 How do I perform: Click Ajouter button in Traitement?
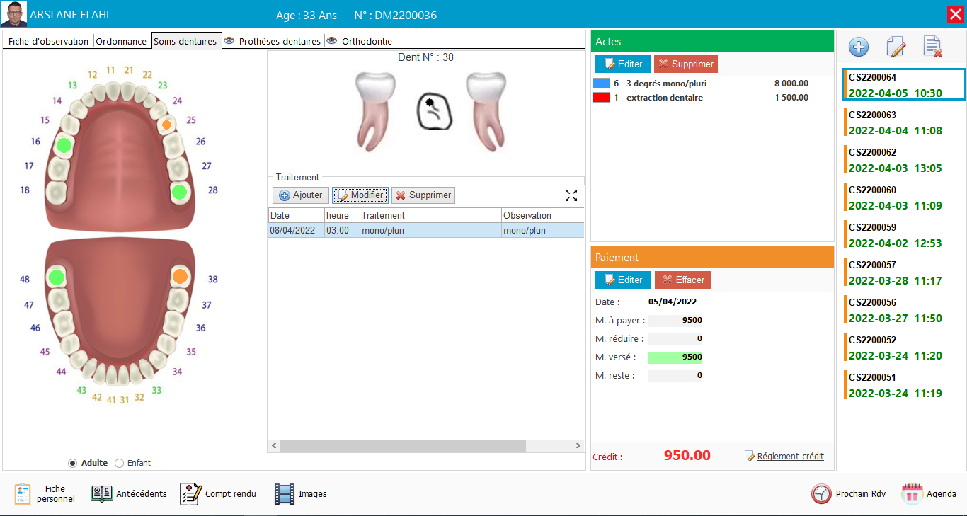click(301, 195)
